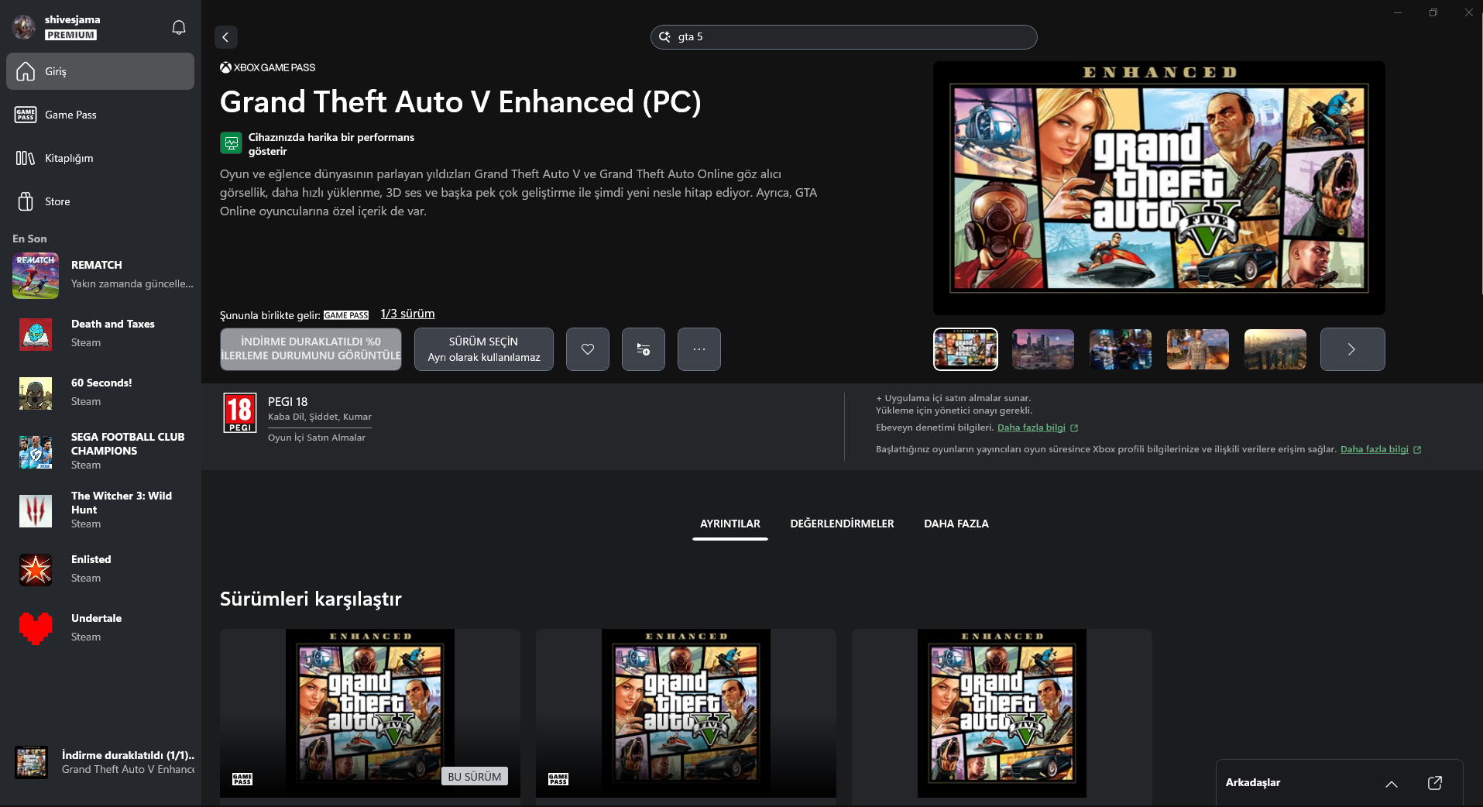Open Store in the sidebar
This screenshot has height=807, width=1483.
(x=101, y=201)
